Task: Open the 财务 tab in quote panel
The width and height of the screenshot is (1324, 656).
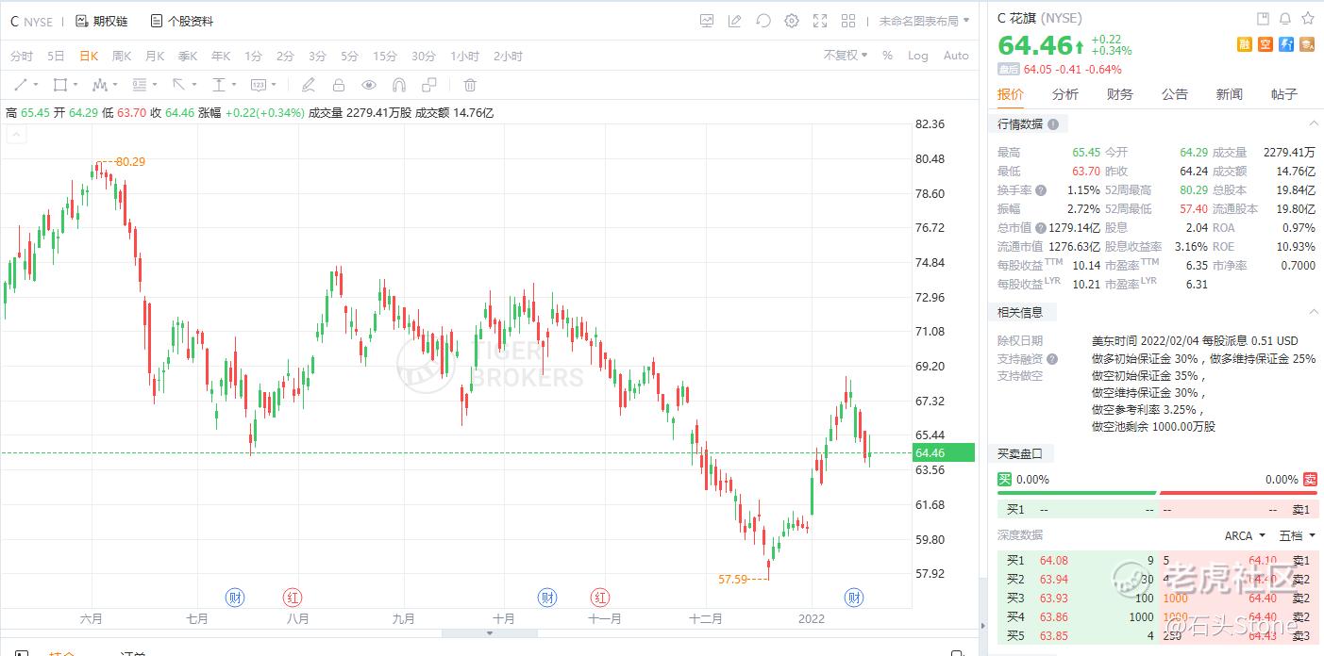Action: pos(1120,94)
